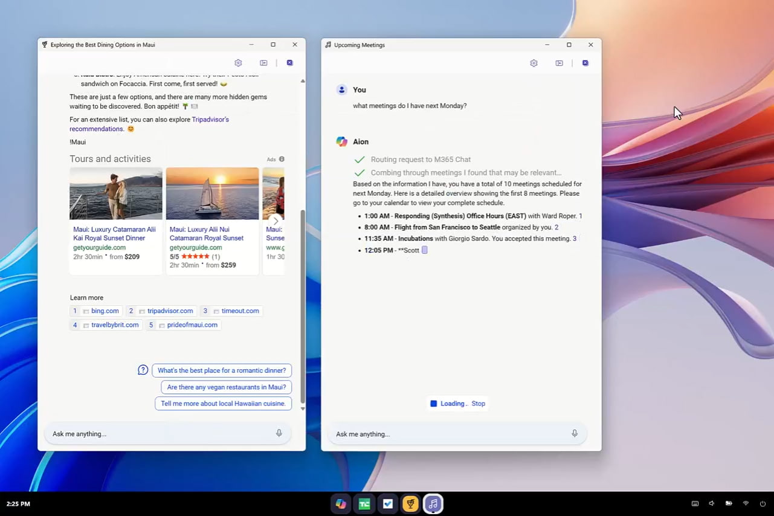The image size is (774, 516).
Task: Click the Ads info icon
Action: coord(282,160)
